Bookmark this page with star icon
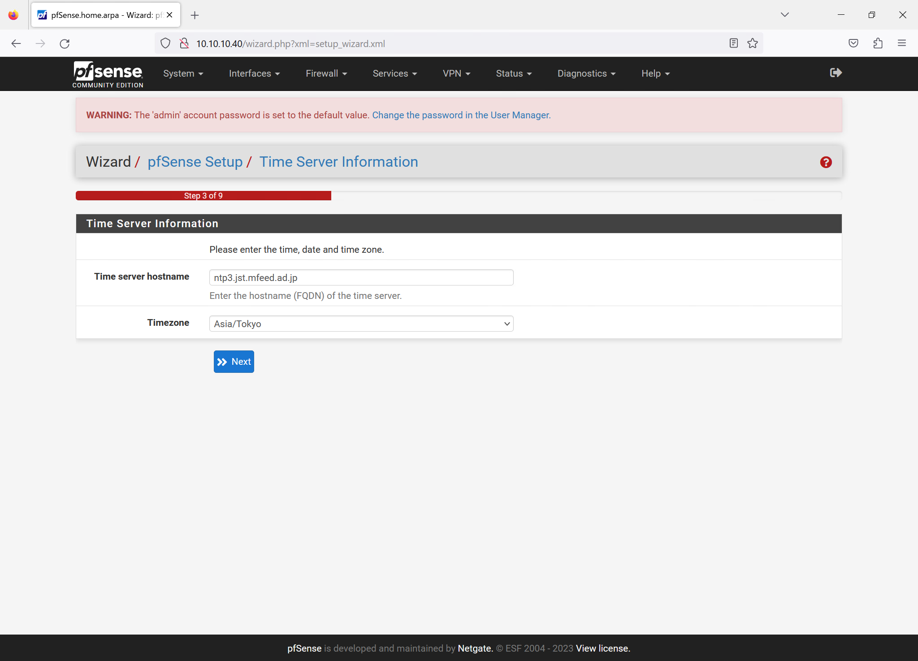The width and height of the screenshot is (918, 661). [x=753, y=43]
